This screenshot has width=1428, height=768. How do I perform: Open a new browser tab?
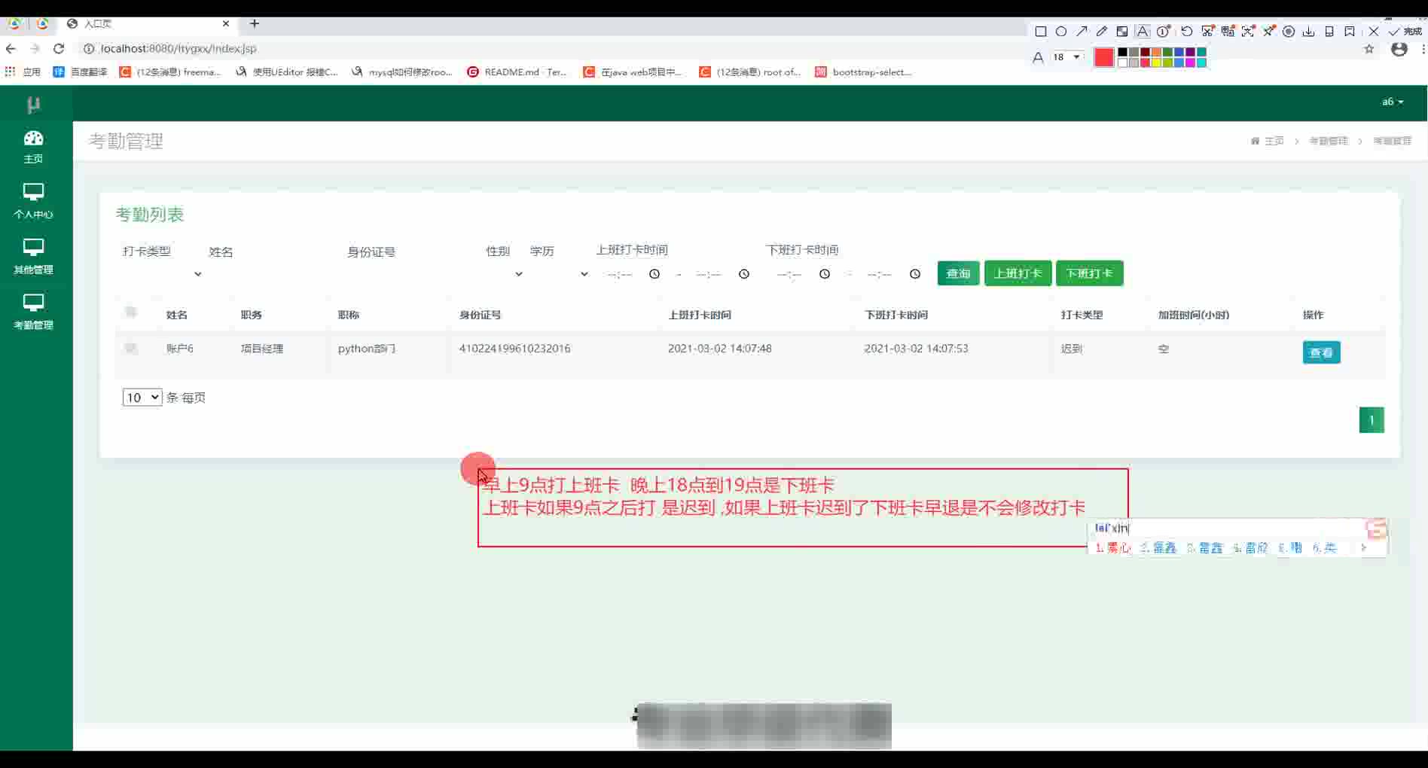255,23
